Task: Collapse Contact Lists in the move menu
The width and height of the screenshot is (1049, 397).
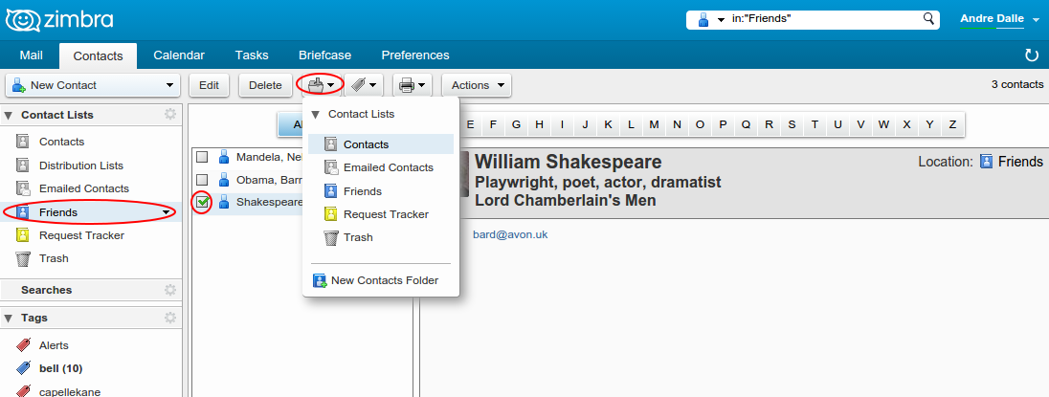Action: [316, 114]
